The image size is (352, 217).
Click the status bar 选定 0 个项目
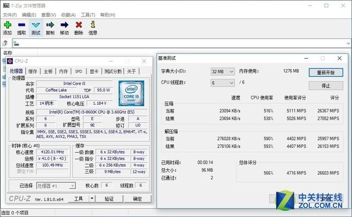pyautogui.click(x=15, y=213)
